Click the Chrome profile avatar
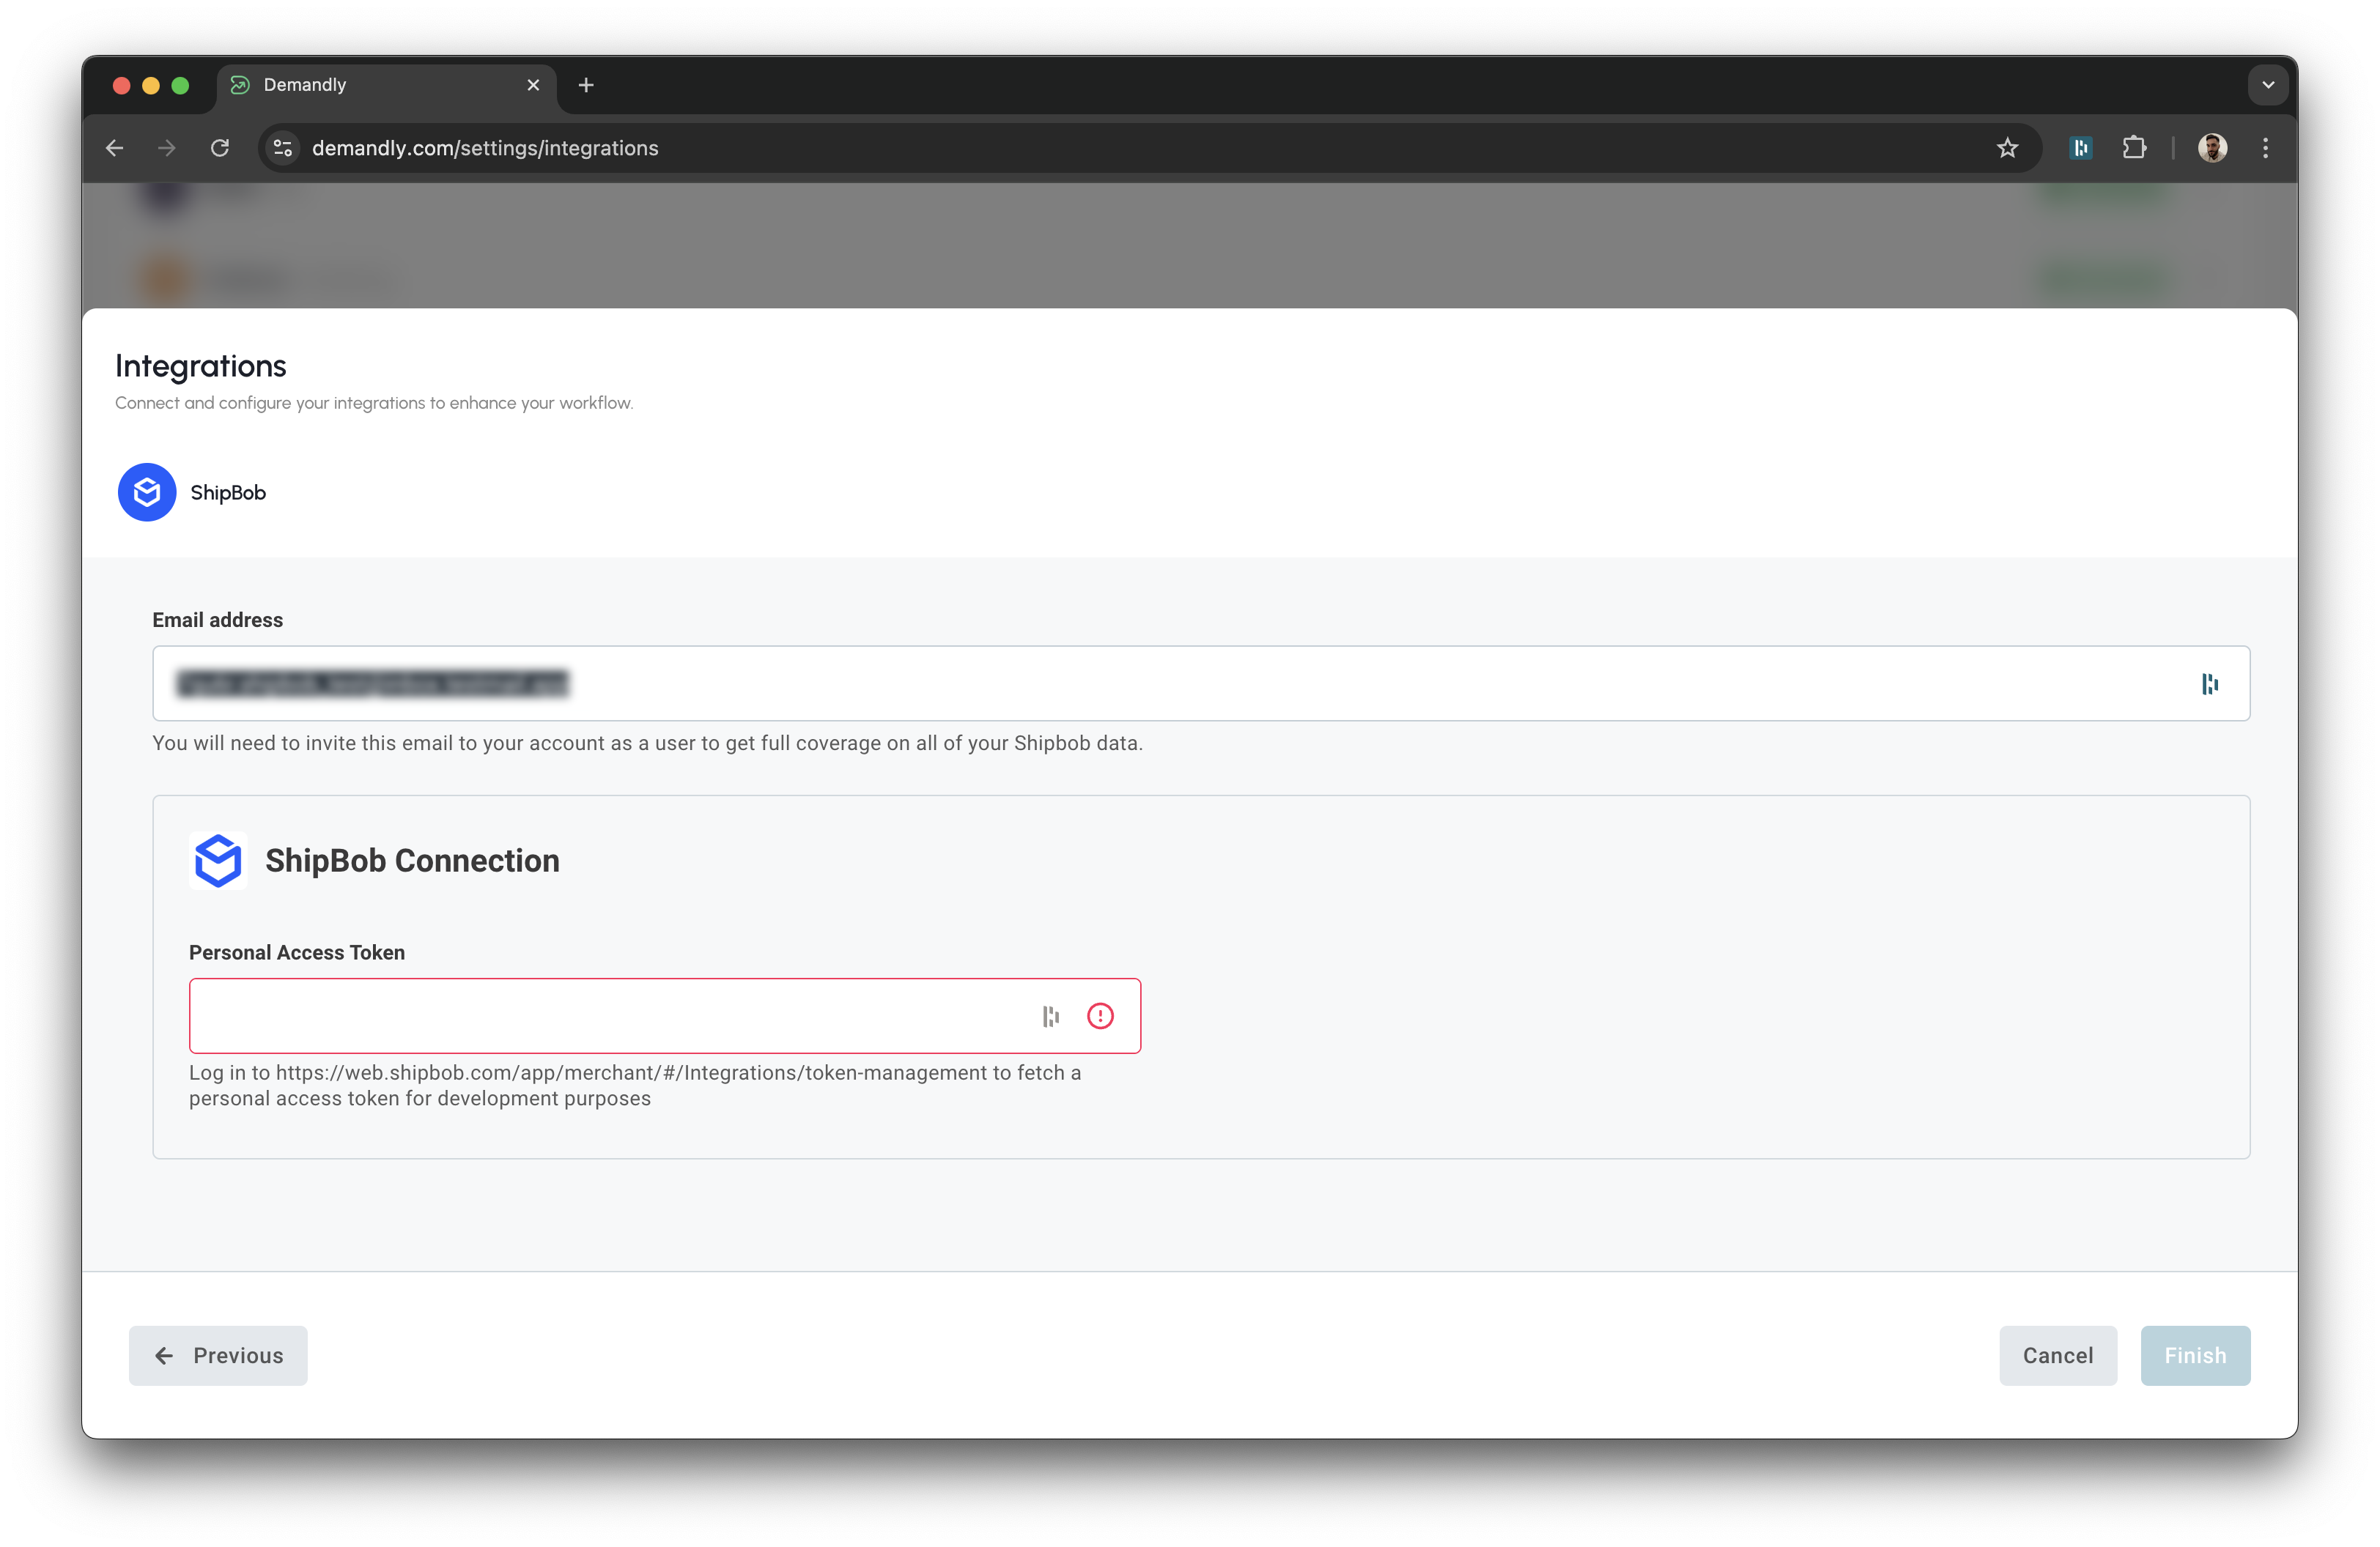This screenshot has height=1547, width=2380. (x=2213, y=147)
